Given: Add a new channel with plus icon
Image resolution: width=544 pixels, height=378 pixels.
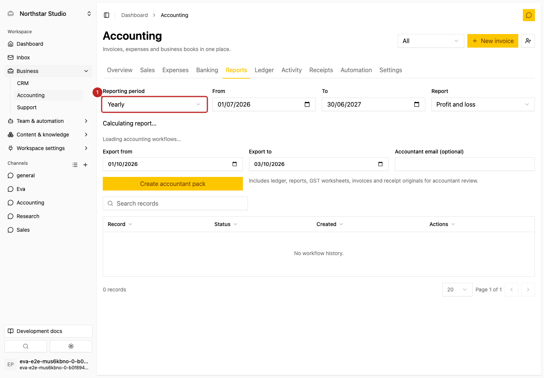Looking at the screenshot, I should (x=85, y=165).
